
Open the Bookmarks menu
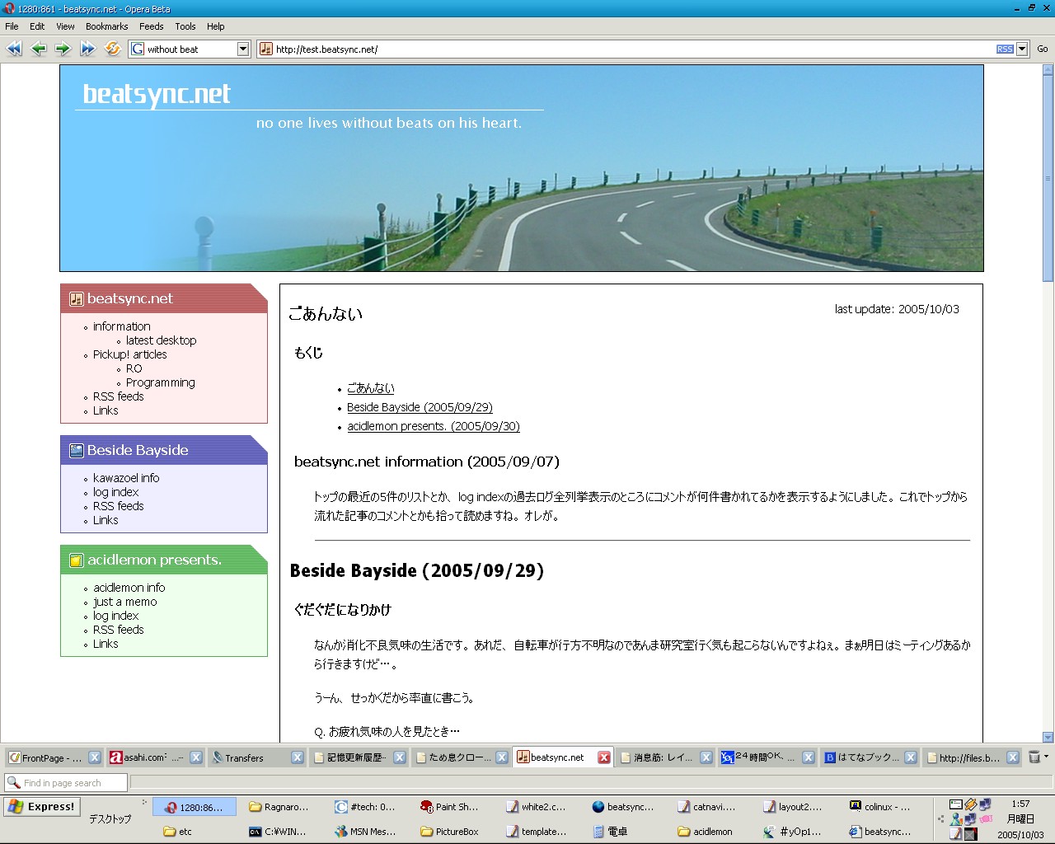106,26
